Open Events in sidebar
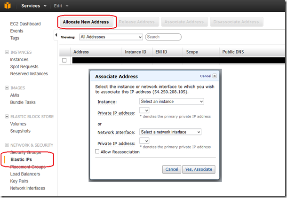 (16, 31)
